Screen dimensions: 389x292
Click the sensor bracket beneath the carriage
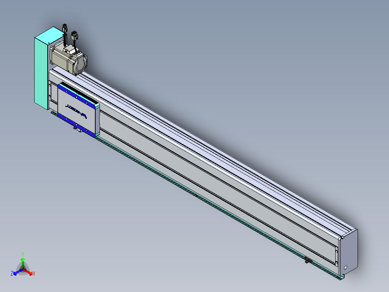(75, 128)
